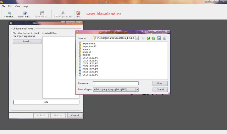Image resolution: width=227 pixels, height=134 pixels.
Task: Select the file DSC01823.JPG
Action: coord(90,61)
